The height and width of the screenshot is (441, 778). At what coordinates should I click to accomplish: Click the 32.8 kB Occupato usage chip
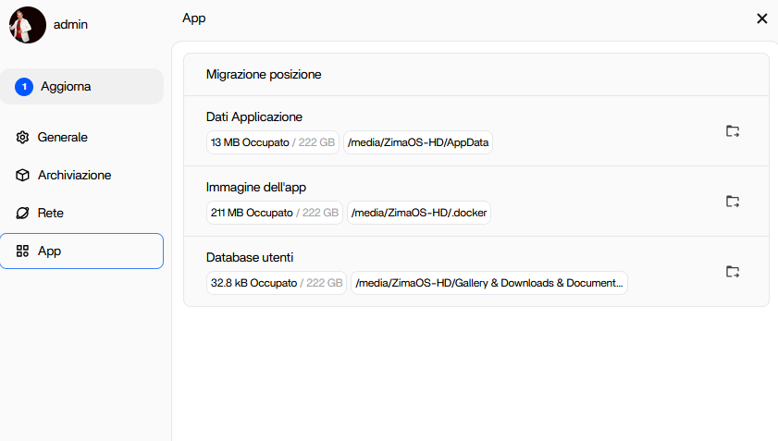coord(277,284)
